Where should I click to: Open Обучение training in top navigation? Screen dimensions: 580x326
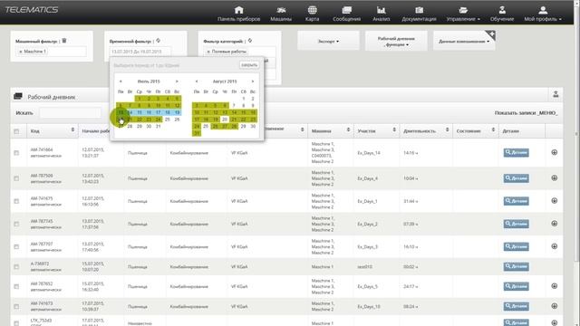[502, 14]
